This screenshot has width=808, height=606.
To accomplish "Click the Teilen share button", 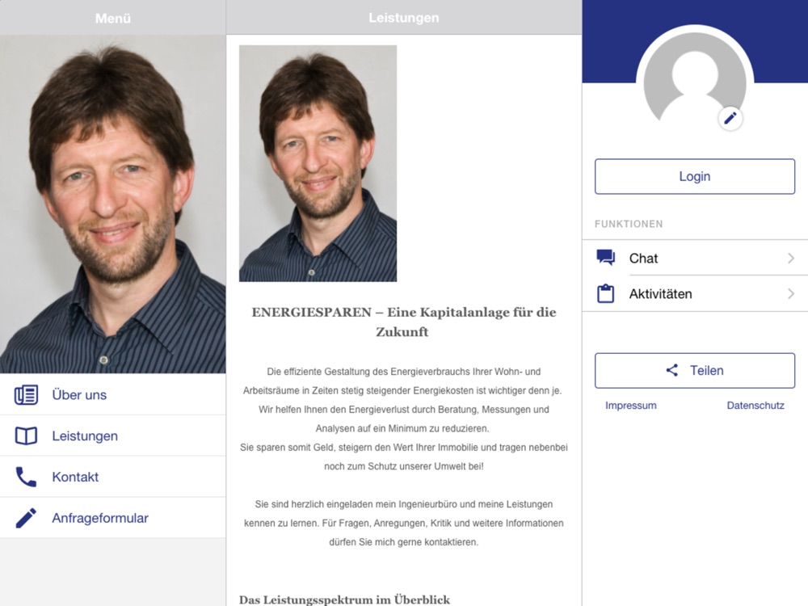I will coord(695,371).
